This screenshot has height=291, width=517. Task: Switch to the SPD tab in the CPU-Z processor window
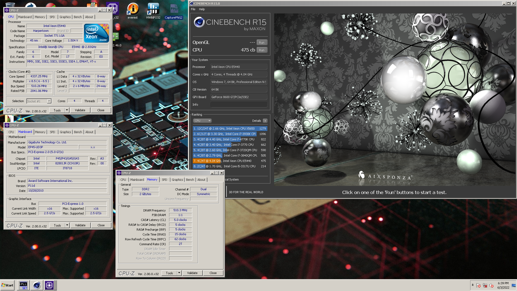(x=52, y=17)
